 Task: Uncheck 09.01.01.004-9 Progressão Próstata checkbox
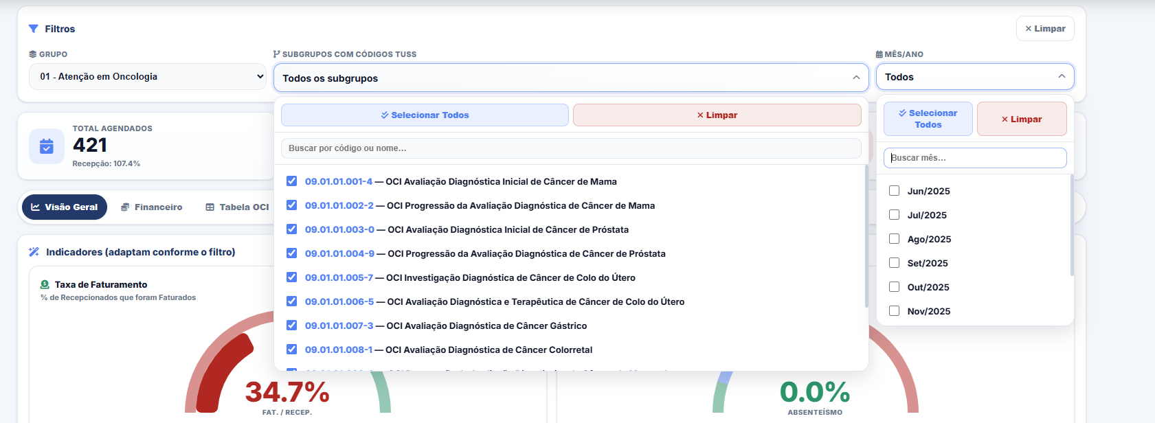coord(291,253)
